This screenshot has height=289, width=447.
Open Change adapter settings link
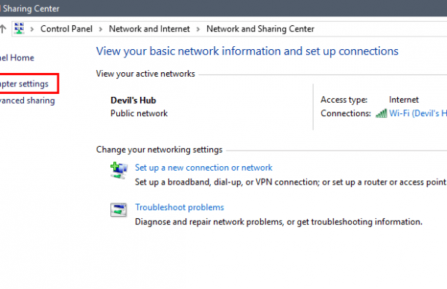[25, 83]
